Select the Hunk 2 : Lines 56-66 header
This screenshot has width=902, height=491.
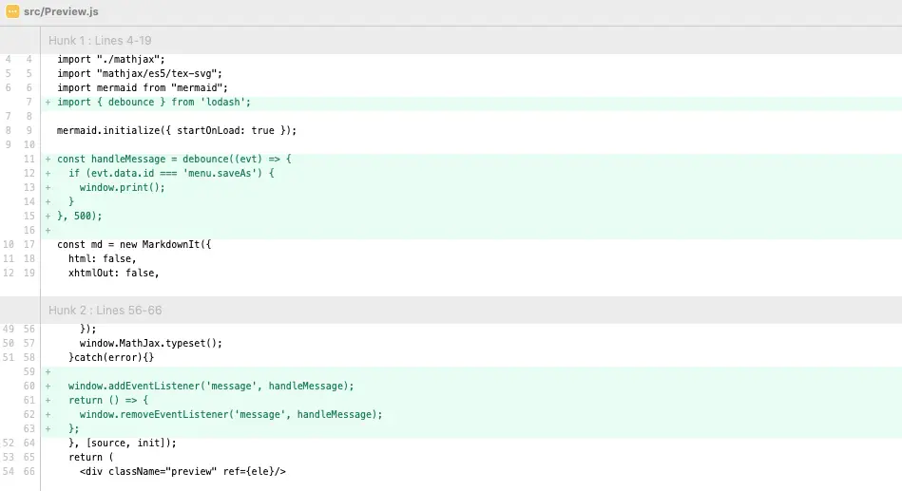coord(106,311)
